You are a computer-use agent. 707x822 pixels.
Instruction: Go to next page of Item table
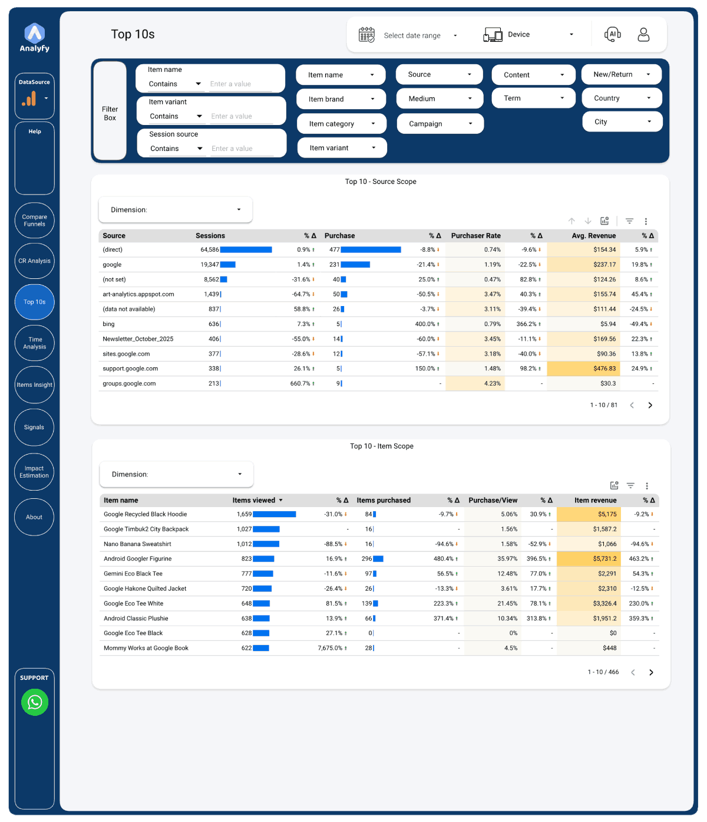point(651,672)
